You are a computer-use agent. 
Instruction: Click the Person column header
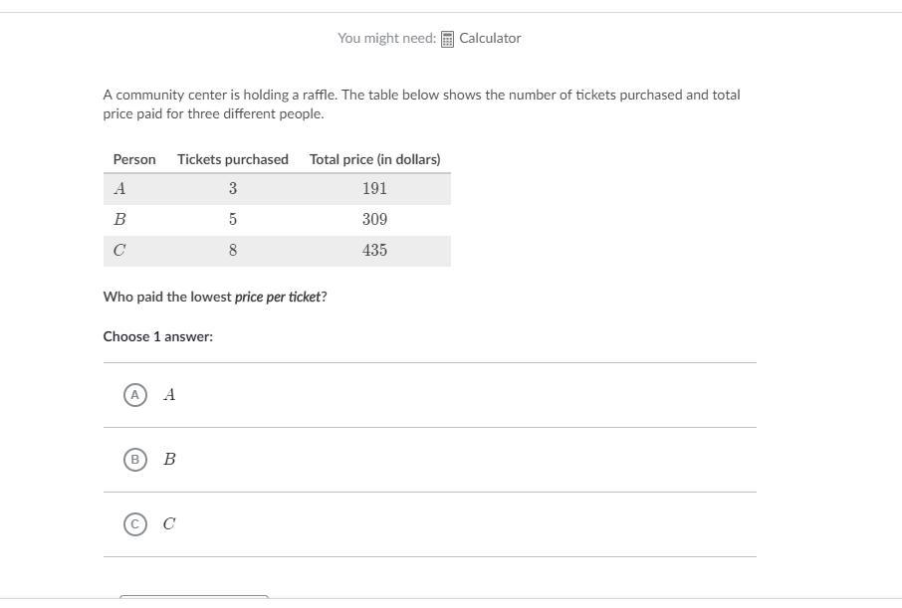[x=134, y=159]
